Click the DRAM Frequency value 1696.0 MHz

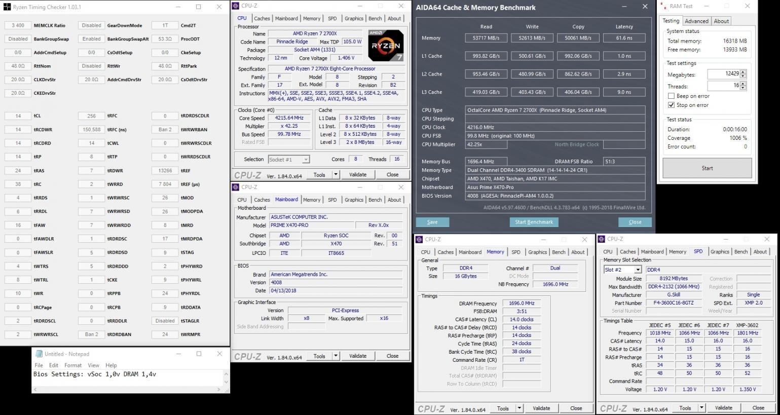pyautogui.click(x=522, y=303)
